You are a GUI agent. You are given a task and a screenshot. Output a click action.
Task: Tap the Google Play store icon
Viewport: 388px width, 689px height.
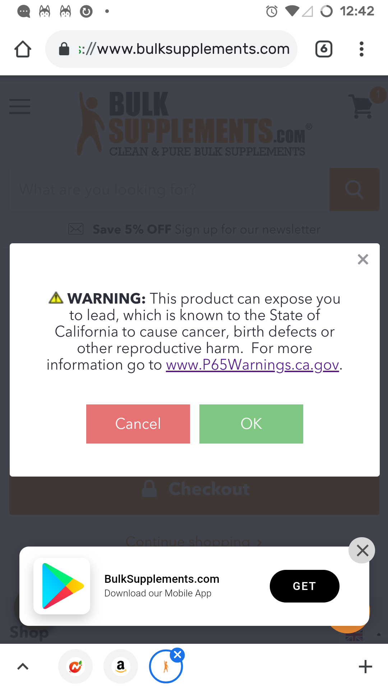pyautogui.click(x=62, y=586)
